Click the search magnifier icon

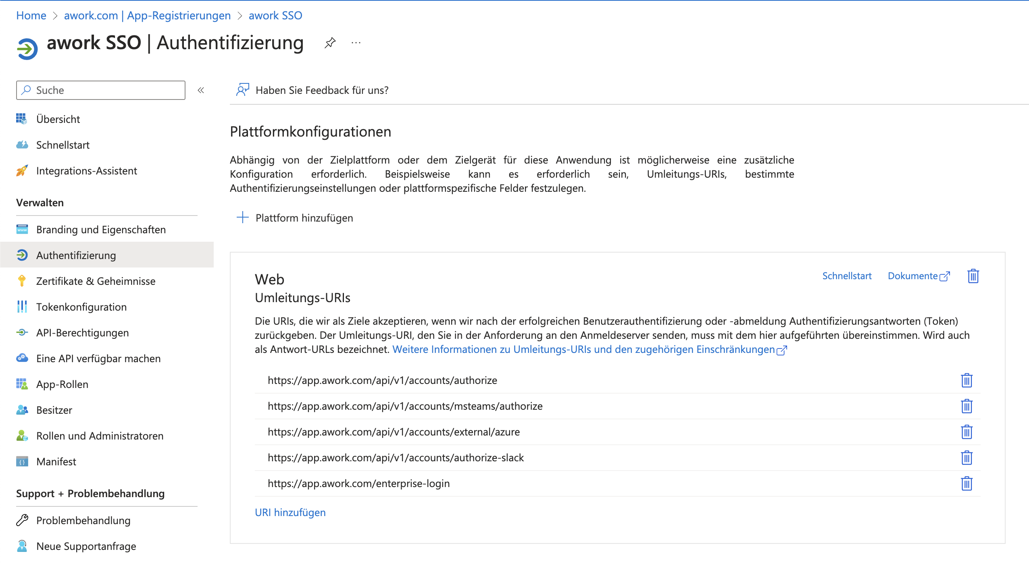coord(26,90)
